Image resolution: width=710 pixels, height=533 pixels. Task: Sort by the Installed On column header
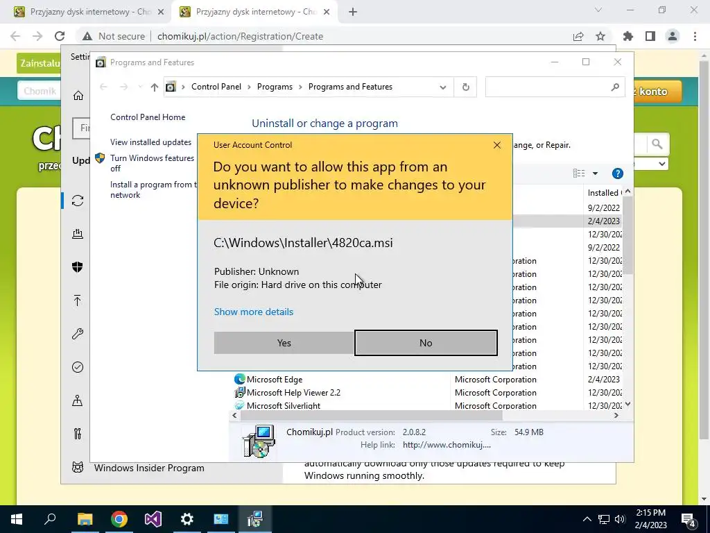pyautogui.click(x=603, y=193)
